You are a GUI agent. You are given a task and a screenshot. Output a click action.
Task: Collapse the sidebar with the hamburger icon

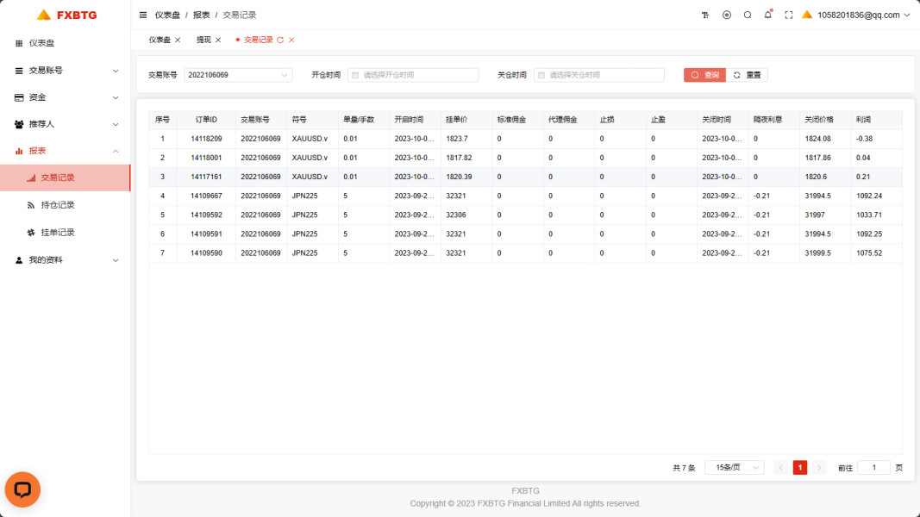143,15
